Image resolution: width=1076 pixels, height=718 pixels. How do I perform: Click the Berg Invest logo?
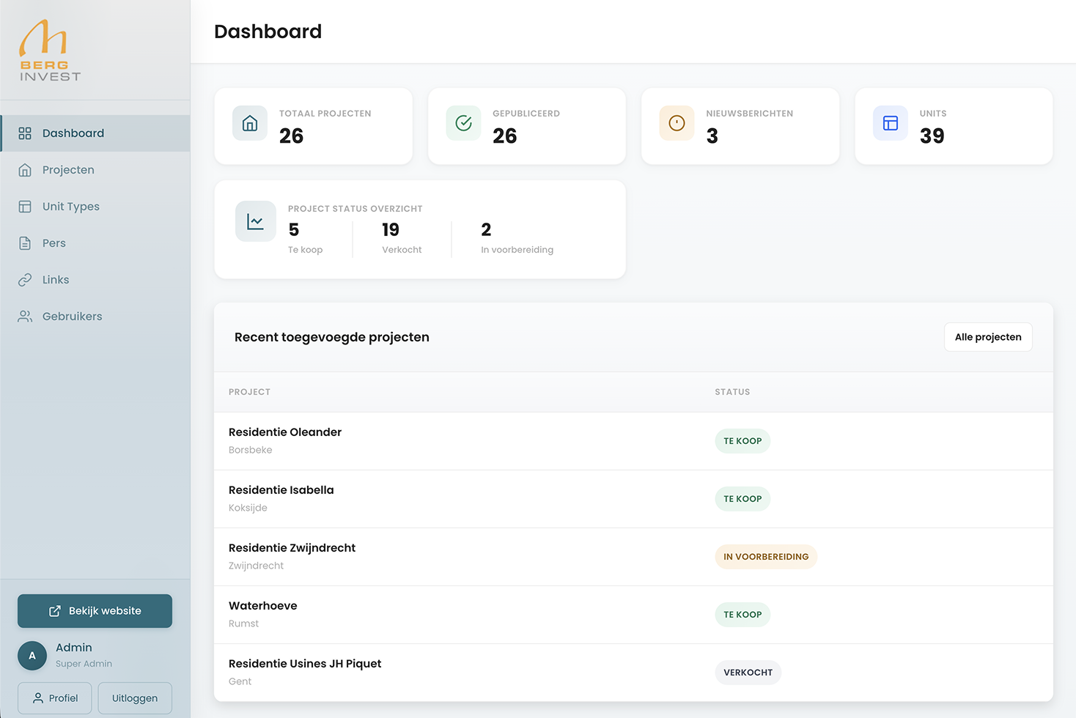tap(50, 49)
